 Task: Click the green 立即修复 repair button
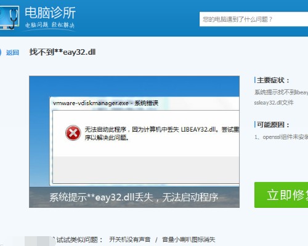click(x=281, y=195)
